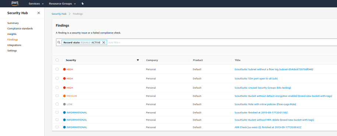The height and width of the screenshot is (136, 337).
Task: Click the red HIGH dot on the SSH port finding
Action: point(64,79)
